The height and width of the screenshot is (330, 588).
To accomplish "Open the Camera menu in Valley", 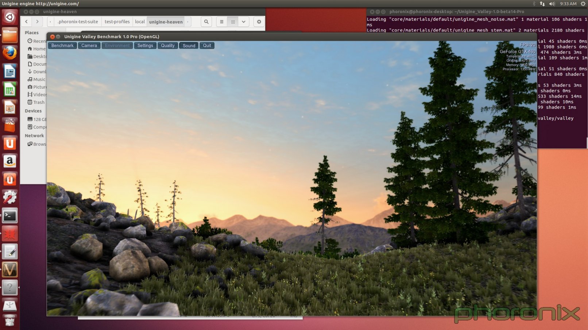I will pos(89,46).
